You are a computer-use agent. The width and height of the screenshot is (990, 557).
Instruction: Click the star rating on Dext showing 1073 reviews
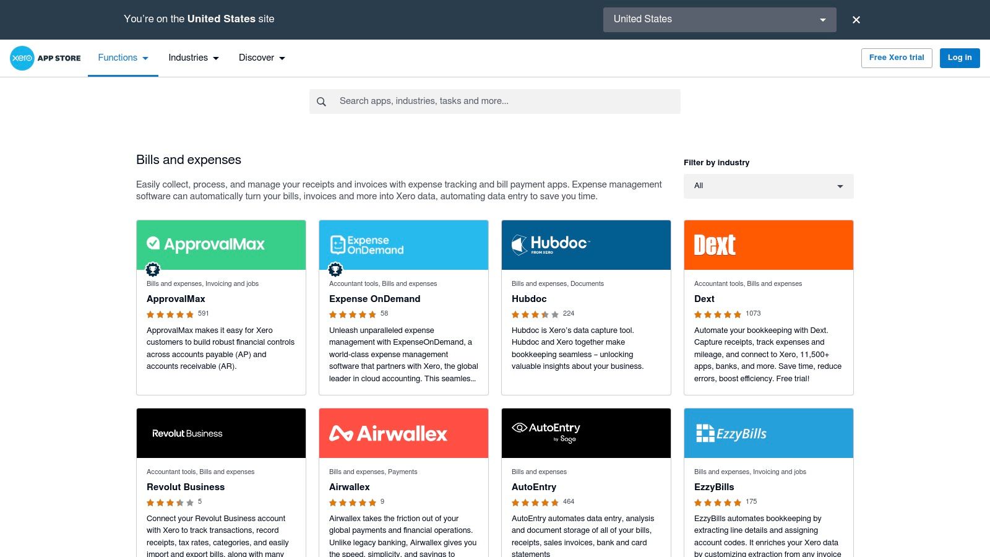[718, 314]
